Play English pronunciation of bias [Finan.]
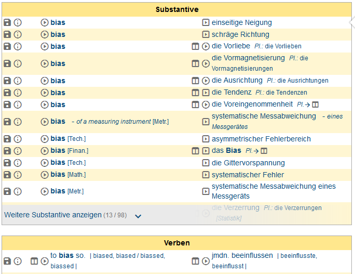This screenshot has width=355, height=274. (x=45, y=151)
